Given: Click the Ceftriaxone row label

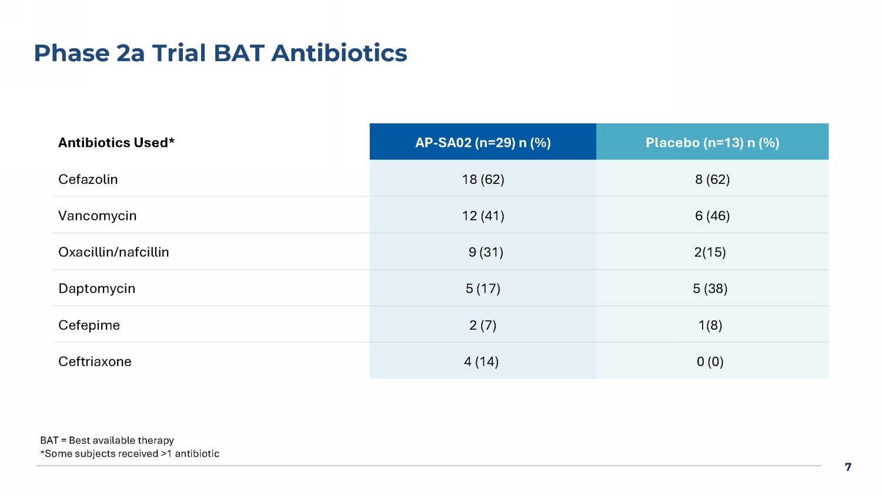Looking at the screenshot, I should [x=95, y=361].
